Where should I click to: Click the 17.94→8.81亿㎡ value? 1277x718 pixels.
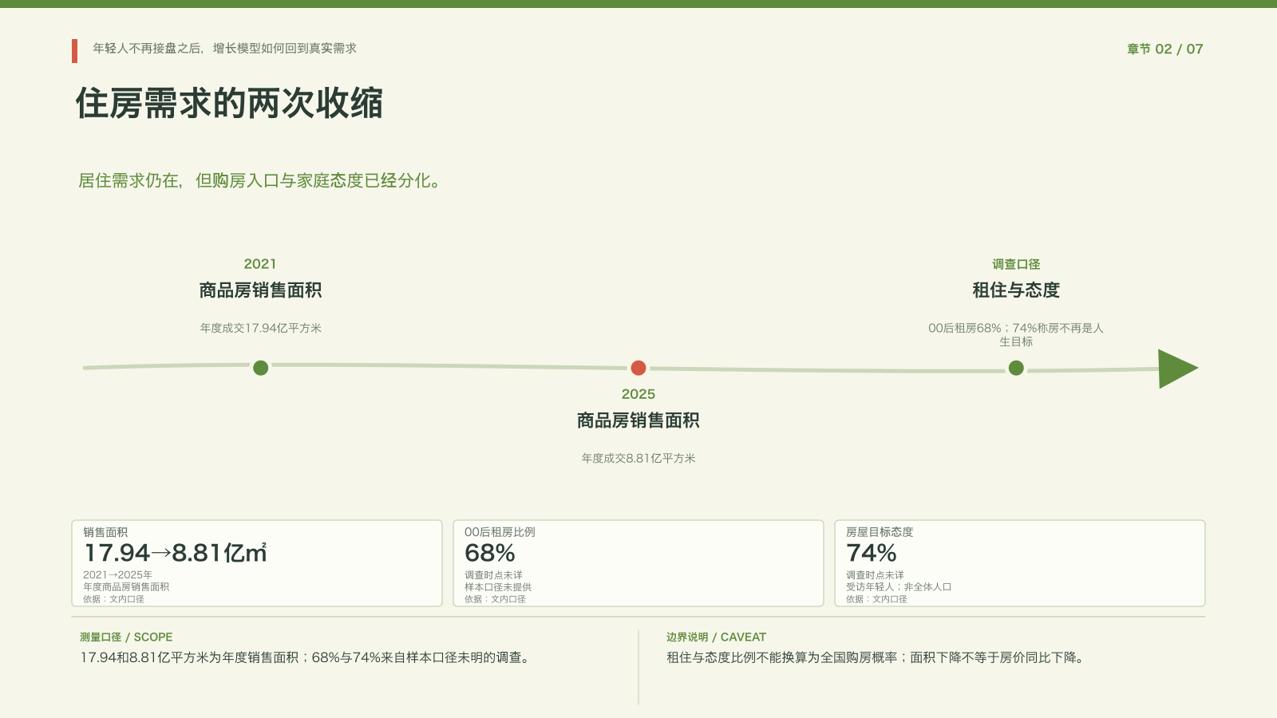point(176,553)
